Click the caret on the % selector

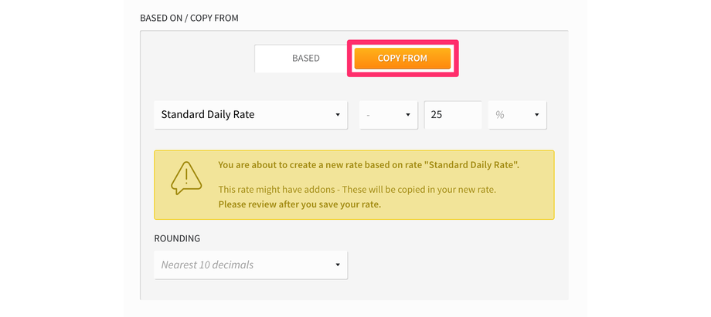pos(537,115)
